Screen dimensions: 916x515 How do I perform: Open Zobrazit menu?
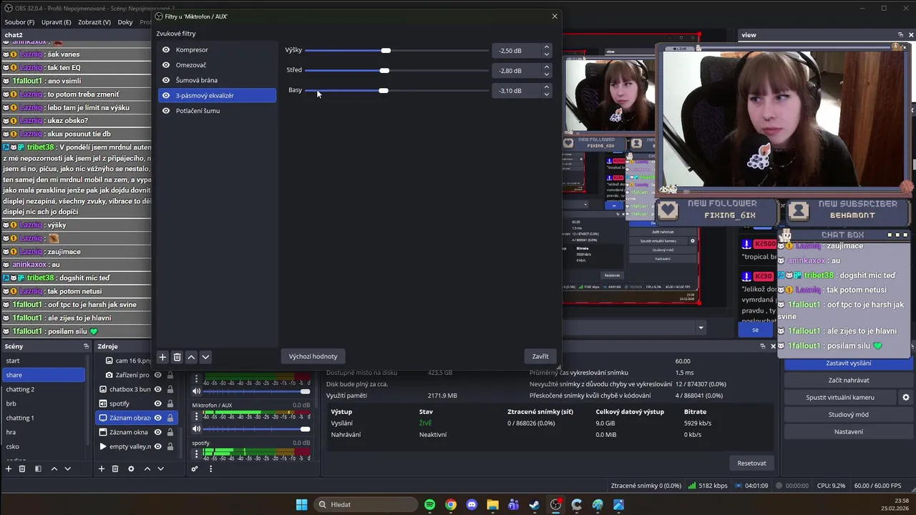pos(94,22)
